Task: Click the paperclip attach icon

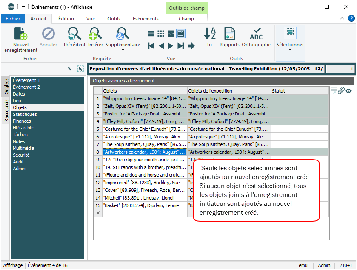Action: (341, 90)
